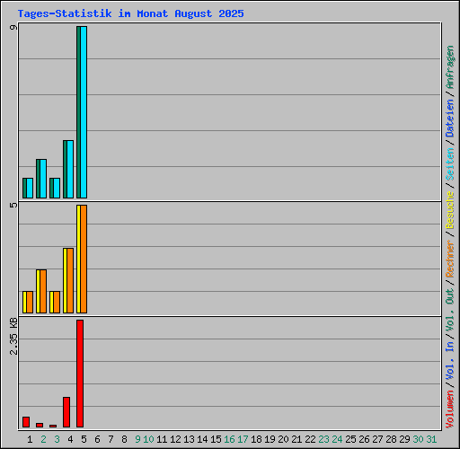This screenshot has height=449, width=460.
Task: Click the orange Rechner legend label
Action: 450,259
